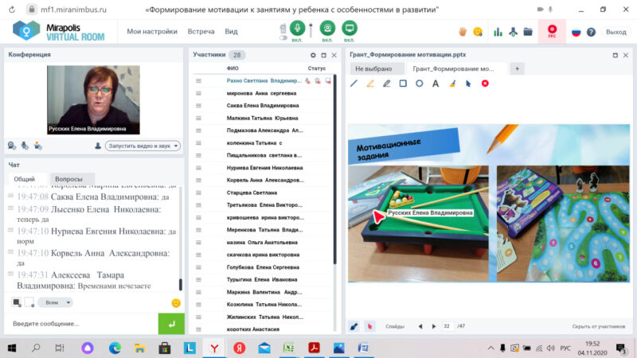Select participant Турыгина Елена Ивановна
The width and height of the screenshot is (637, 358).
pos(262,280)
